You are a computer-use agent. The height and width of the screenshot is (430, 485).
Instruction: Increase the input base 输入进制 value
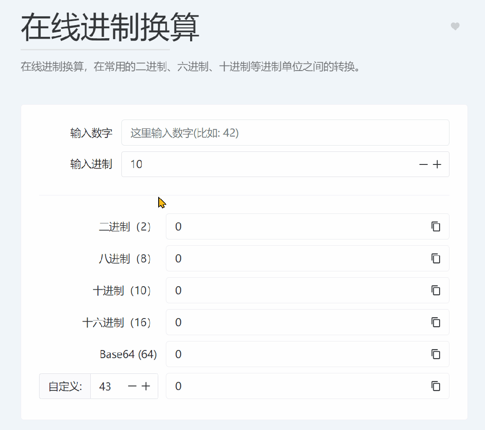[x=437, y=164]
